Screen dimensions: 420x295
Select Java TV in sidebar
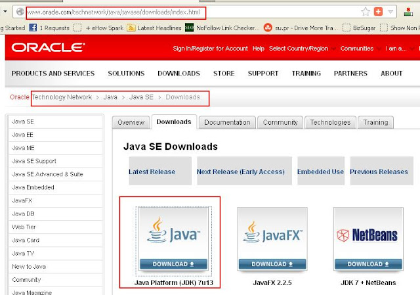pyautogui.click(x=56, y=254)
